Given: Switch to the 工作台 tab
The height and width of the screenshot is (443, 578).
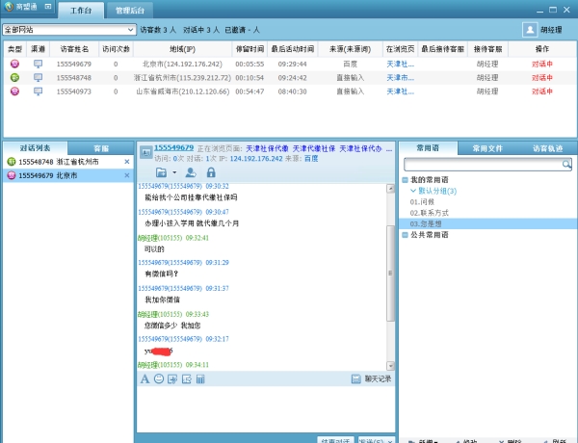Looking at the screenshot, I should tap(81, 11).
